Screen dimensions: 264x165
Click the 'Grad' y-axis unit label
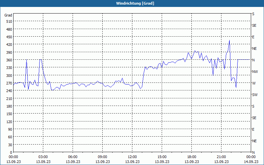point(8,15)
